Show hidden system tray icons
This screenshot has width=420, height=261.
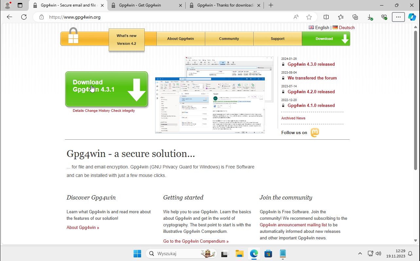(x=360, y=253)
